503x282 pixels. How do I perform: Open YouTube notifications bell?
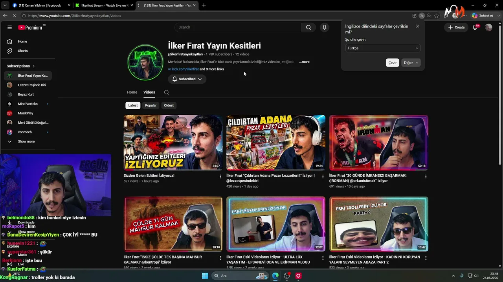click(475, 27)
